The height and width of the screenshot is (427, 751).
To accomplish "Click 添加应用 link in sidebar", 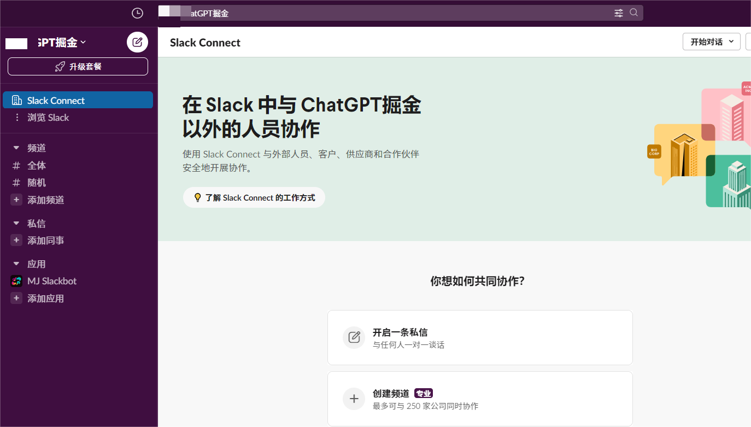I will click(46, 299).
